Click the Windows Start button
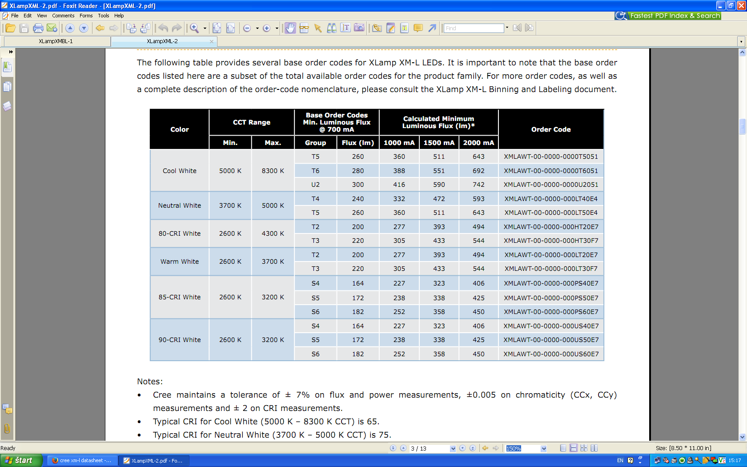This screenshot has width=747, height=467. (x=21, y=460)
